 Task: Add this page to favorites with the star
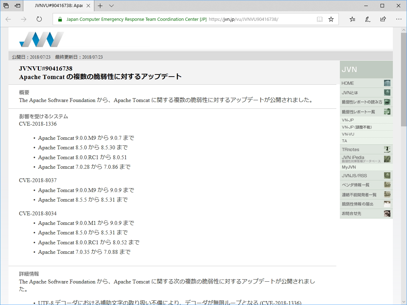pos(331,19)
